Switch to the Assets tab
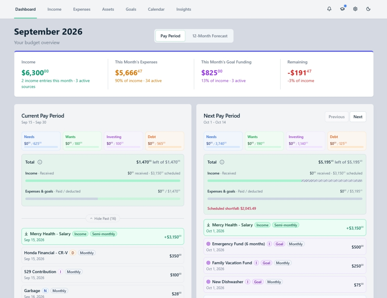The height and width of the screenshot is (298, 387). coord(108,9)
